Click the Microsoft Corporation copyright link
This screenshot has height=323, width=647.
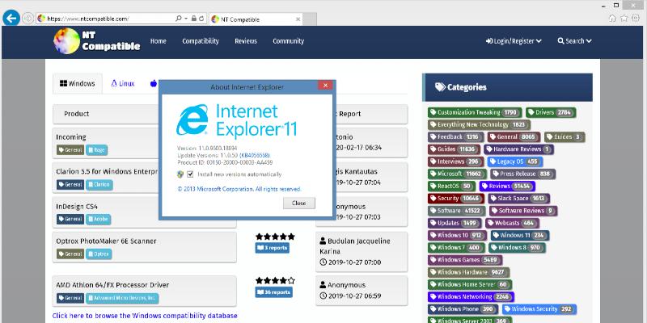239,189
